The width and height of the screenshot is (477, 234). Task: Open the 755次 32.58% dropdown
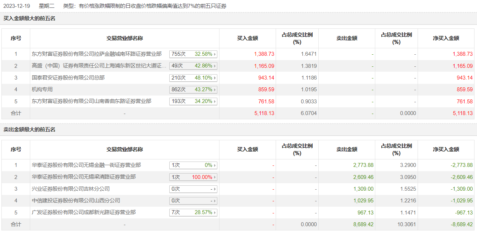193,54
